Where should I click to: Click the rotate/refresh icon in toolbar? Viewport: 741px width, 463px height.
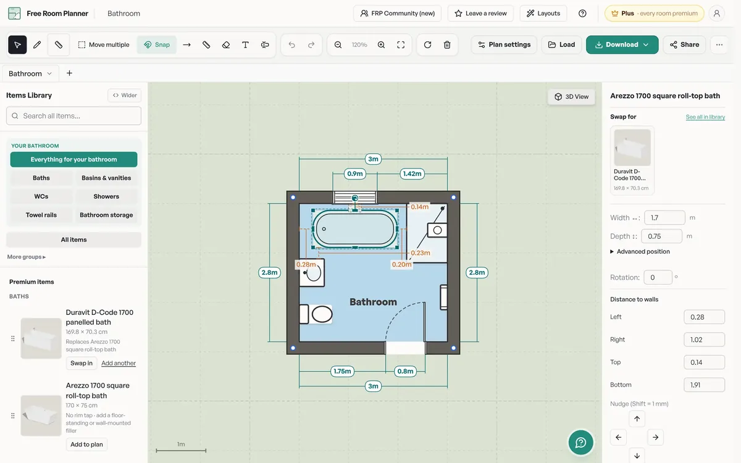427,44
